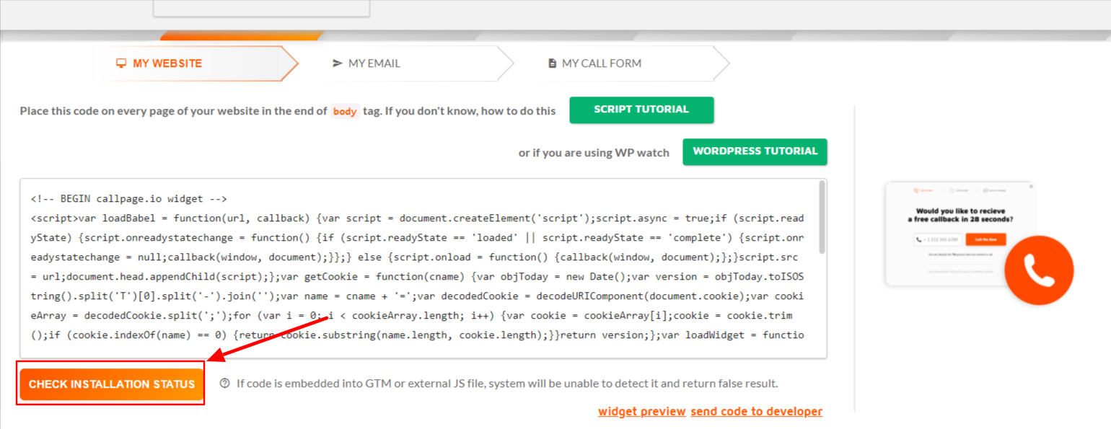Image resolution: width=1111 pixels, height=429 pixels.
Task: Click the orange phone call widget button
Action: (1039, 270)
